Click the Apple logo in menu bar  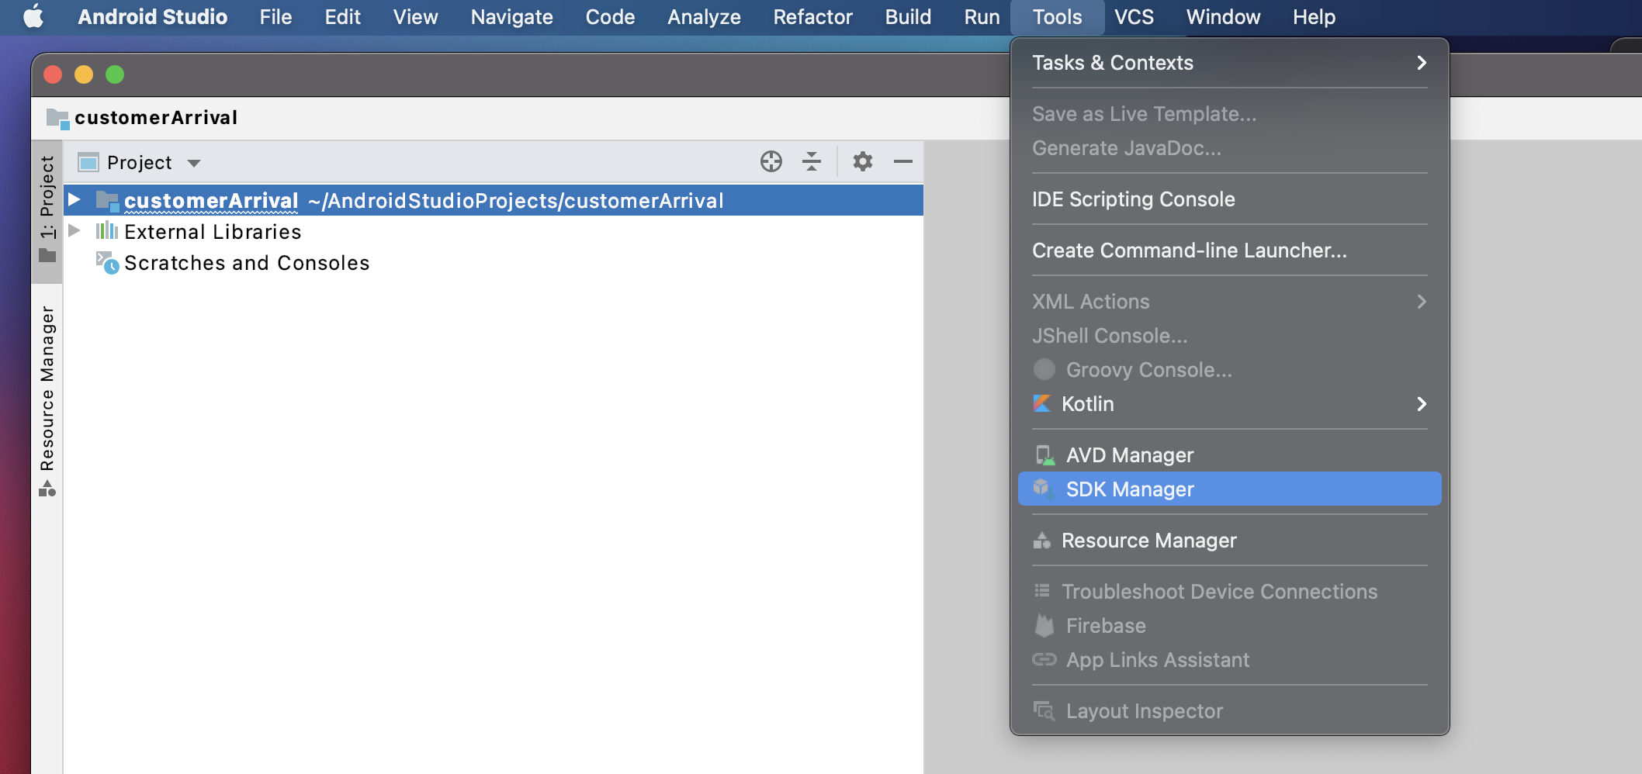(33, 17)
